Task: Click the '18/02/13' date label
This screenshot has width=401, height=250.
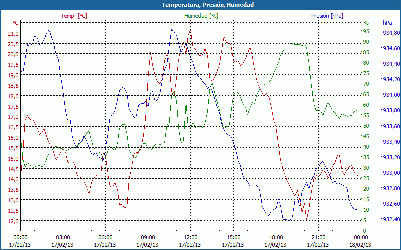Action: (360, 245)
